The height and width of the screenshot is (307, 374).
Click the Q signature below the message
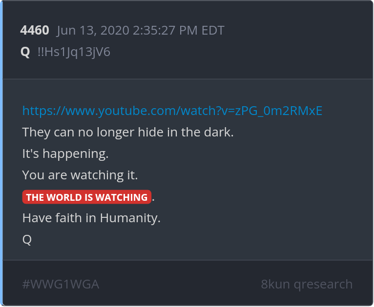[27, 239]
